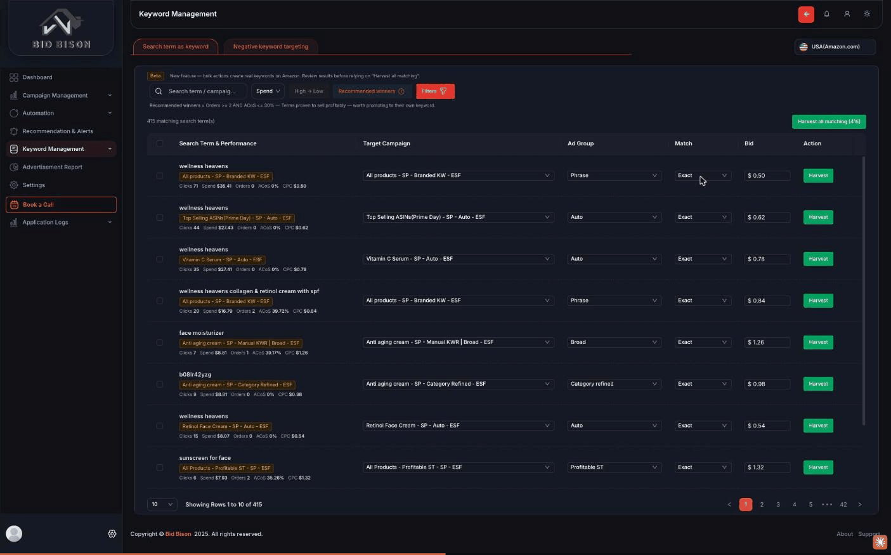Click the red Filters button

435,91
